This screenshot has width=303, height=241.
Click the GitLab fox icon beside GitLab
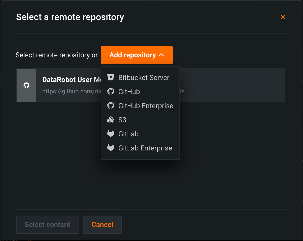(x=110, y=134)
